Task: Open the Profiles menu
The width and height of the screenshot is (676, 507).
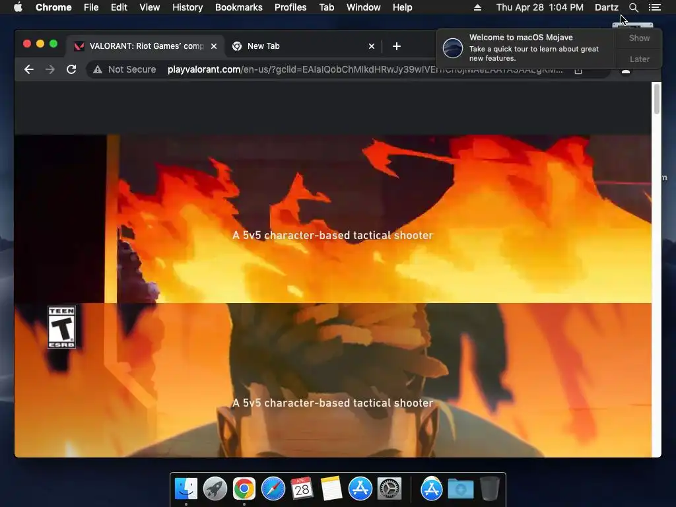Action: pyautogui.click(x=290, y=7)
